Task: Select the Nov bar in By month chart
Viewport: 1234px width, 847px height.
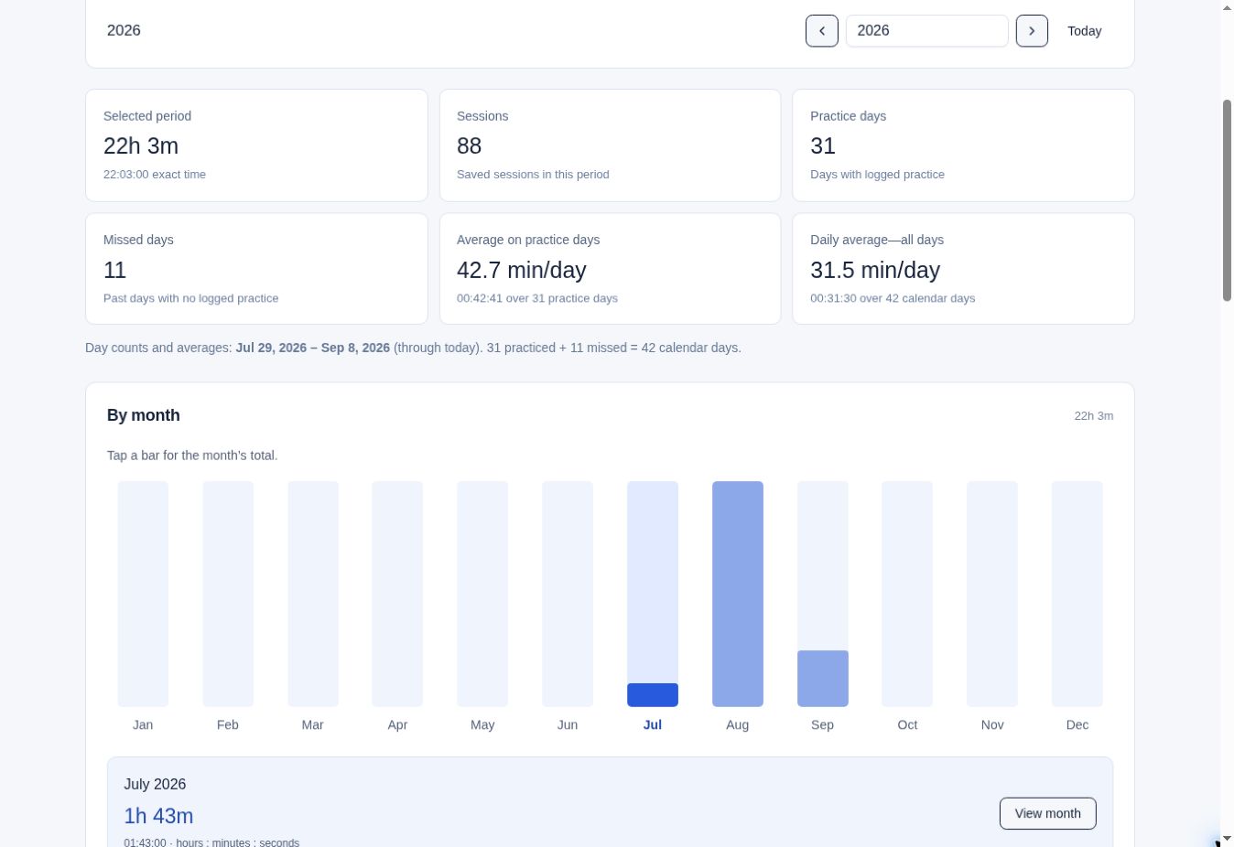Action: pos(992,594)
